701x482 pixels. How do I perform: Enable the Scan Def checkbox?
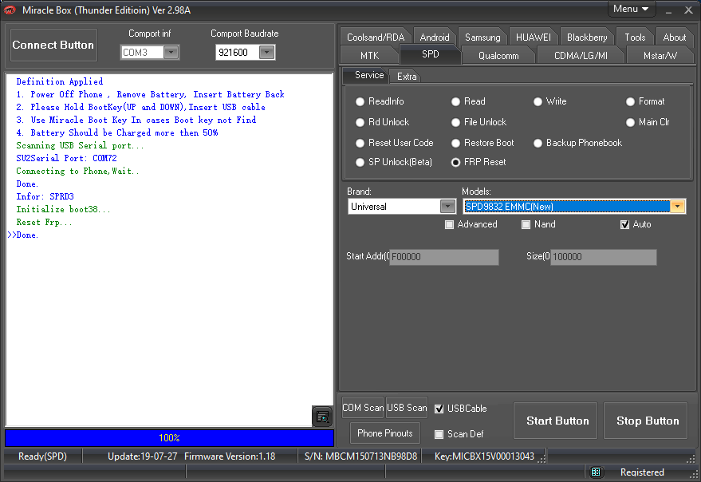439,434
